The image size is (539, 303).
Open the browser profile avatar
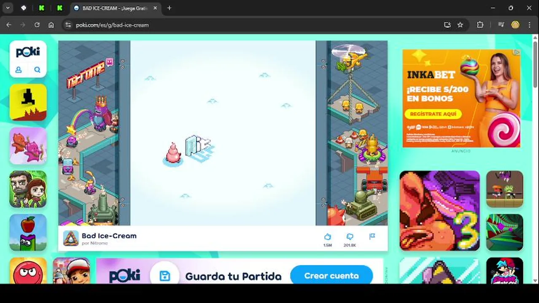(515, 25)
